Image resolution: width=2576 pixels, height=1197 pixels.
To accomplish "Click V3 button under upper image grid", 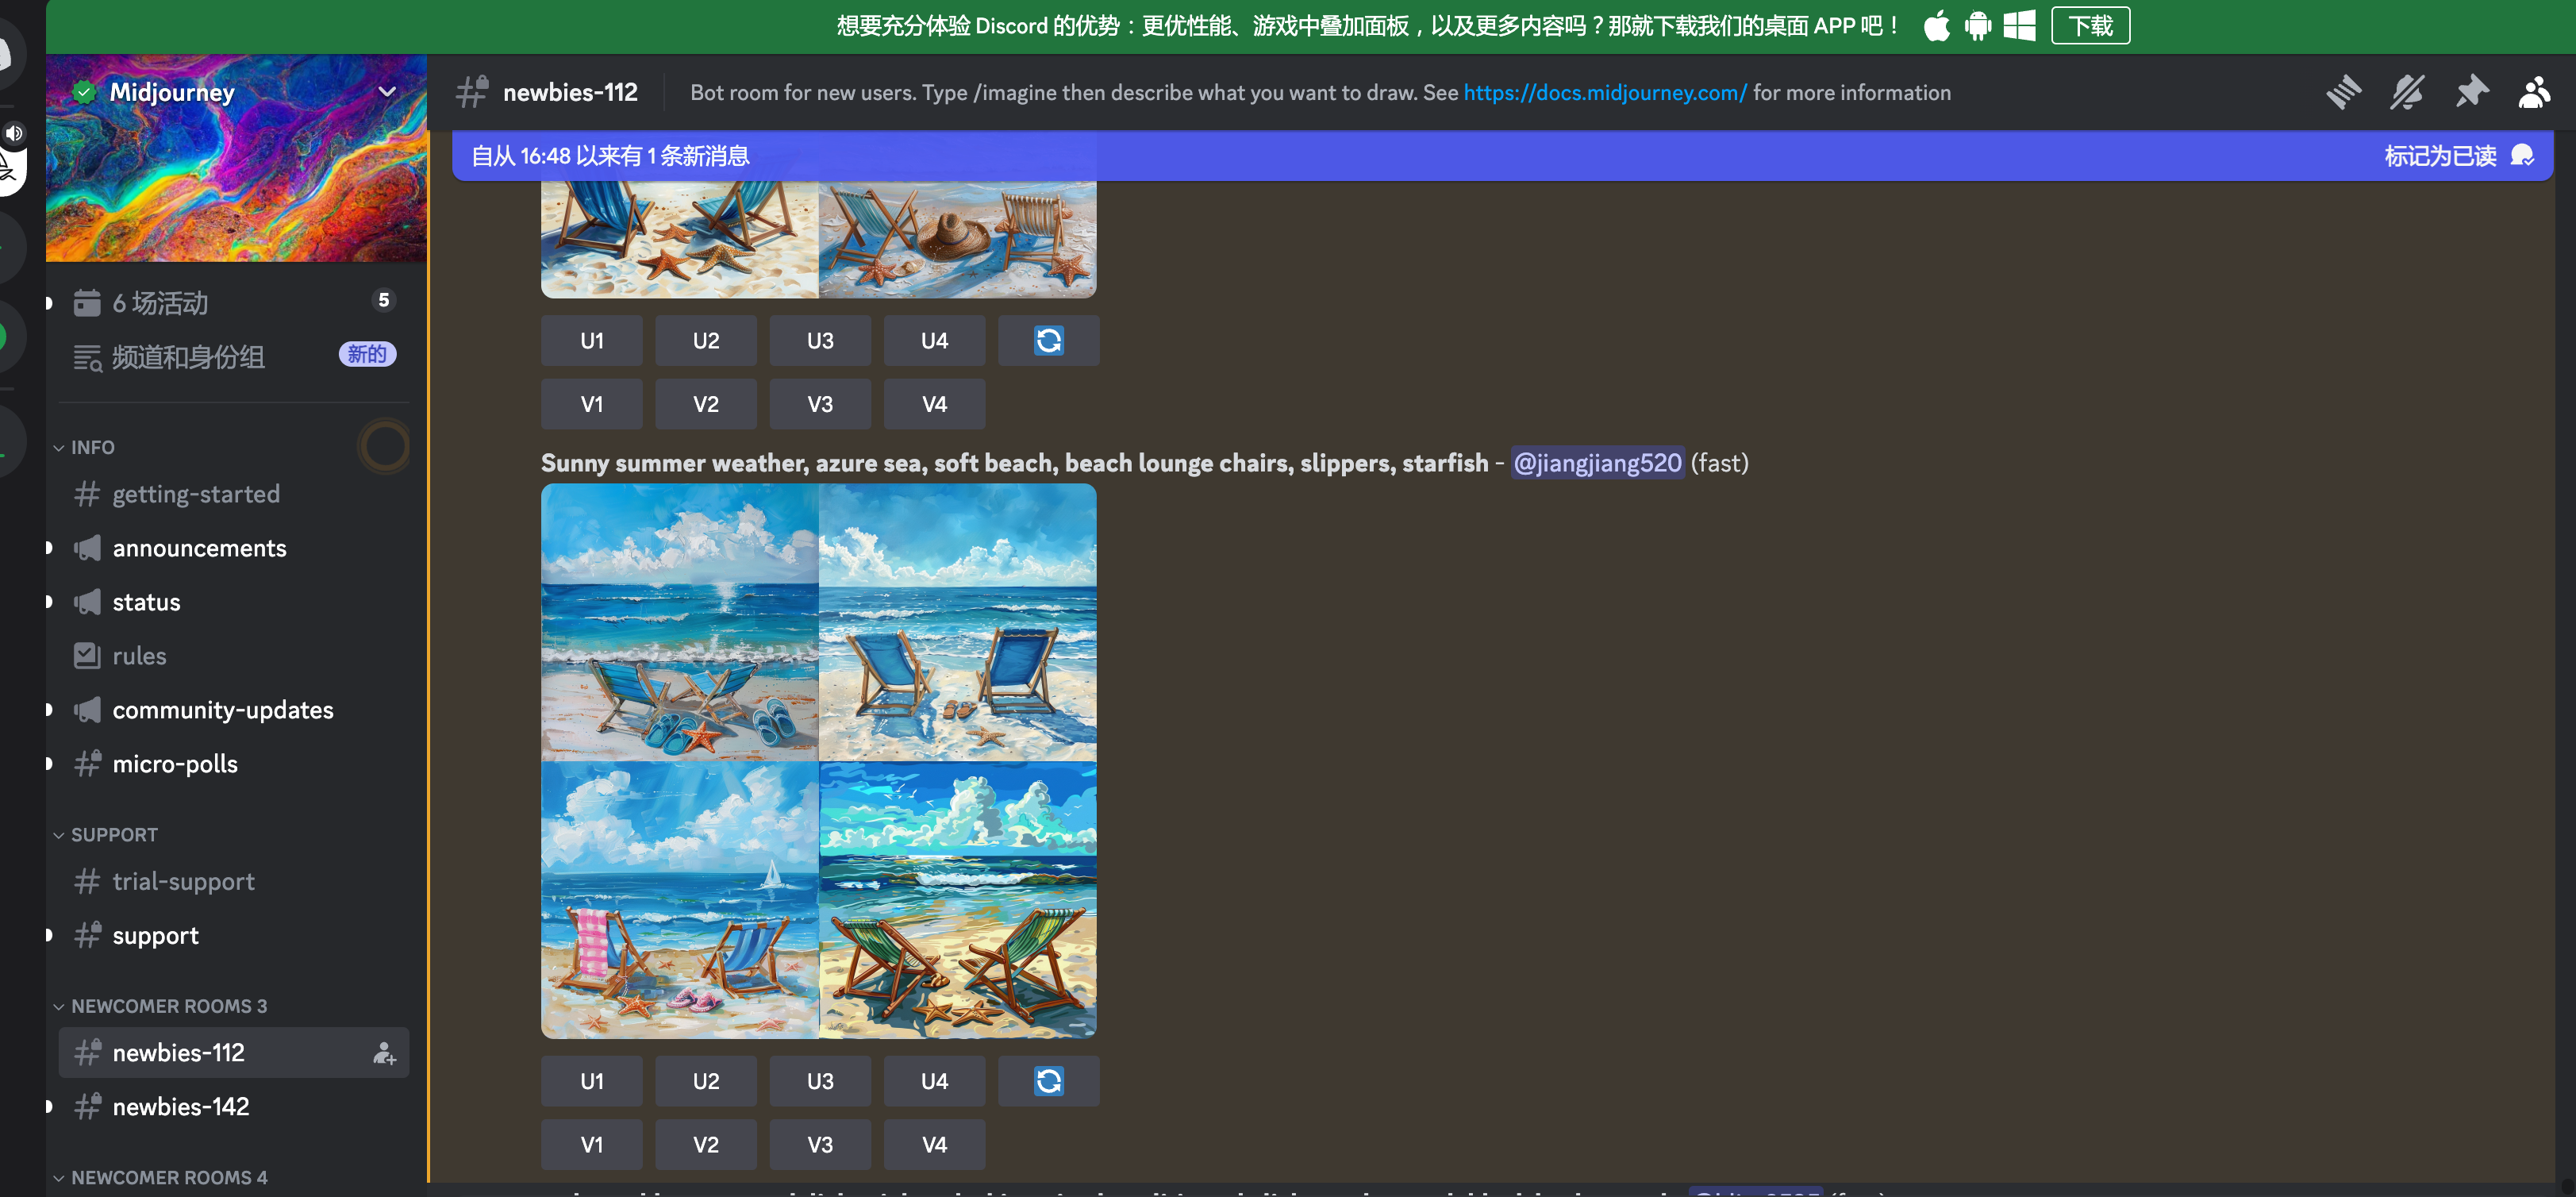I will coord(820,404).
